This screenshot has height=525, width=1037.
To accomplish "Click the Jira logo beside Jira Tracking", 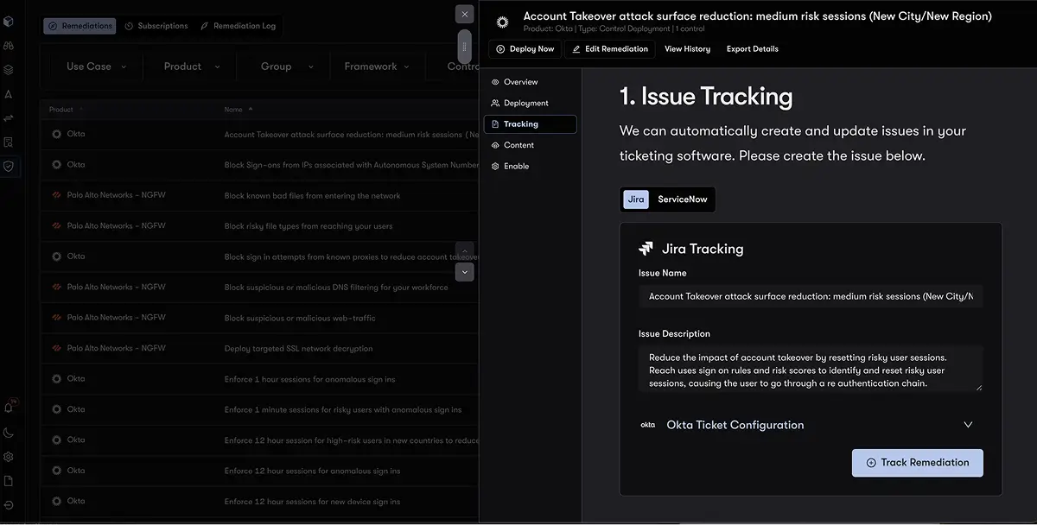I will click(646, 249).
